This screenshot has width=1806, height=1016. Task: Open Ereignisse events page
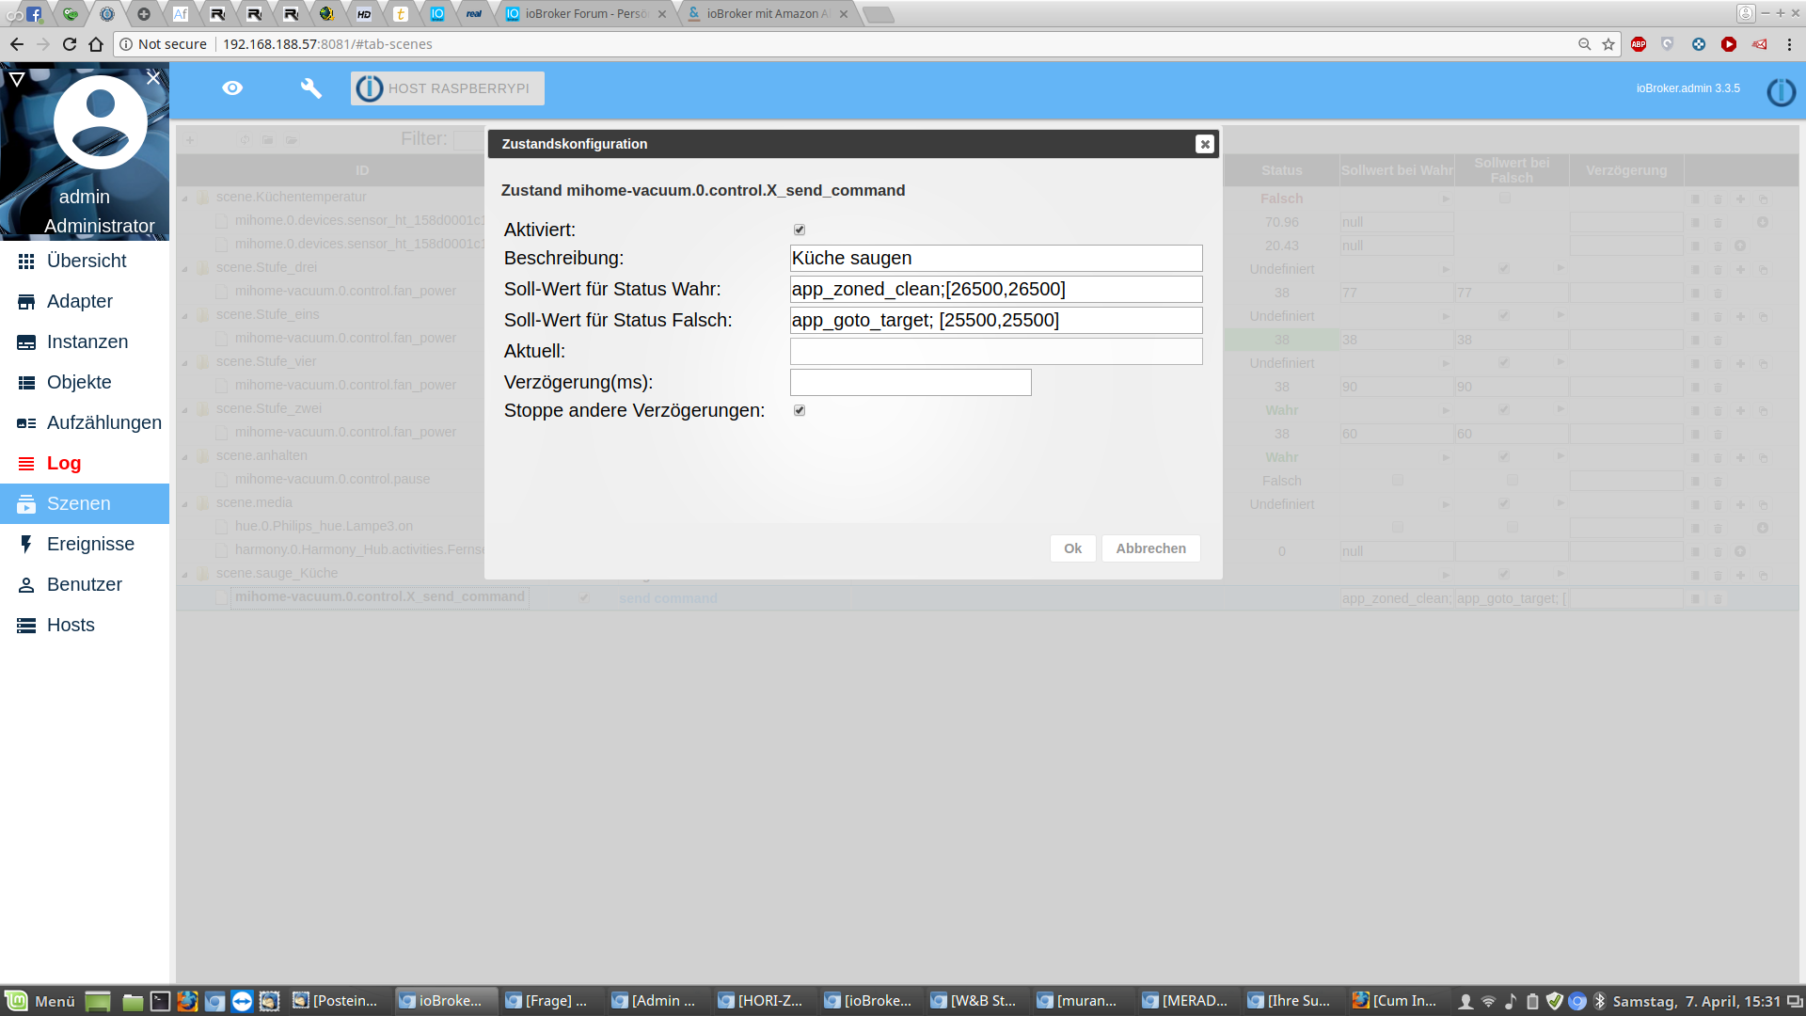[90, 545]
